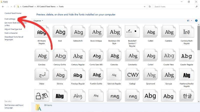
Task: Expand the address bar history dropdown
Action: (x=144, y=7)
